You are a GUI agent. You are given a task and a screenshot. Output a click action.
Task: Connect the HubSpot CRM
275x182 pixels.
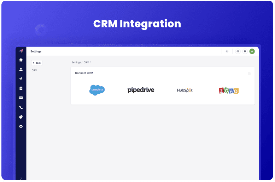point(185,90)
